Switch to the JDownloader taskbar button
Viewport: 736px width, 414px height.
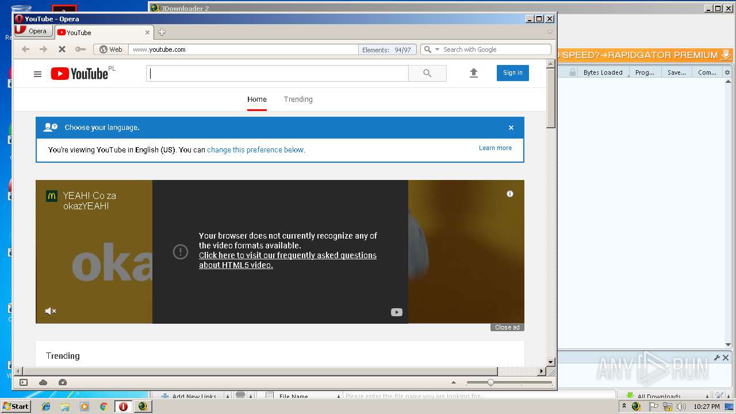click(x=143, y=407)
